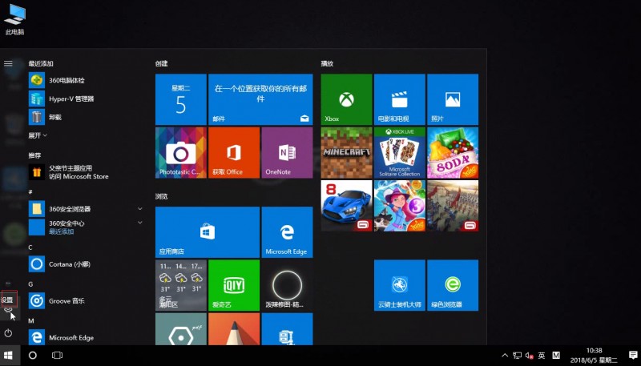Image resolution: width=641 pixels, height=366 pixels.
Task: Click 父亲节主题应用 Microsoft Store suggestion
Action: click(x=86, y=172)
